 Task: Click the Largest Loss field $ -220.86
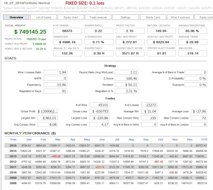coord(99,118)
